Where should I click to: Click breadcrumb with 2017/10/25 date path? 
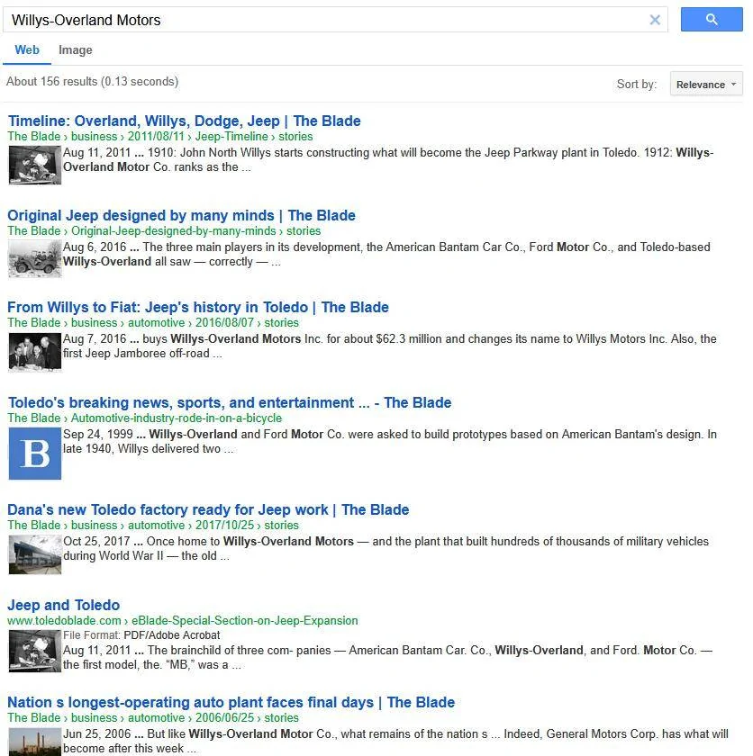(x=153, y=525)
